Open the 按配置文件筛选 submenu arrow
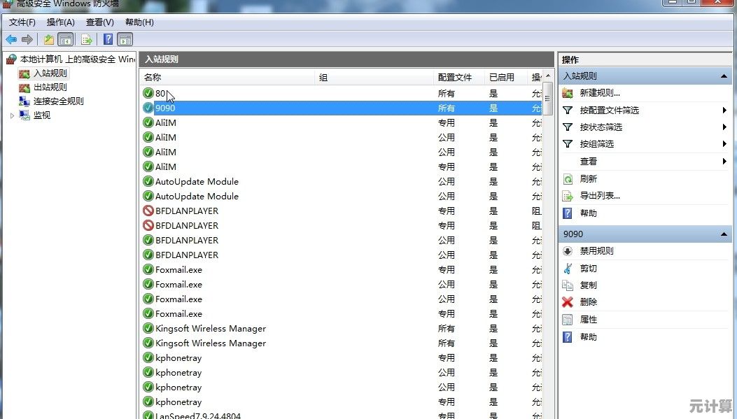This screenshot has height=419, width=737. click(724, 111)
